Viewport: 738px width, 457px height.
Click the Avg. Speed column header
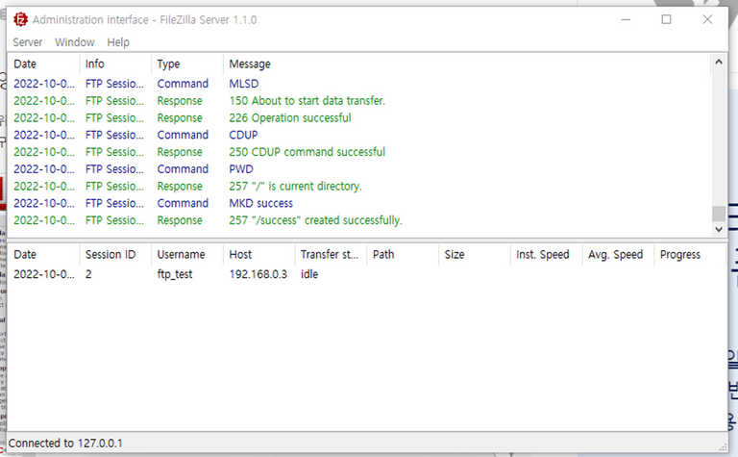coord(615,255)
